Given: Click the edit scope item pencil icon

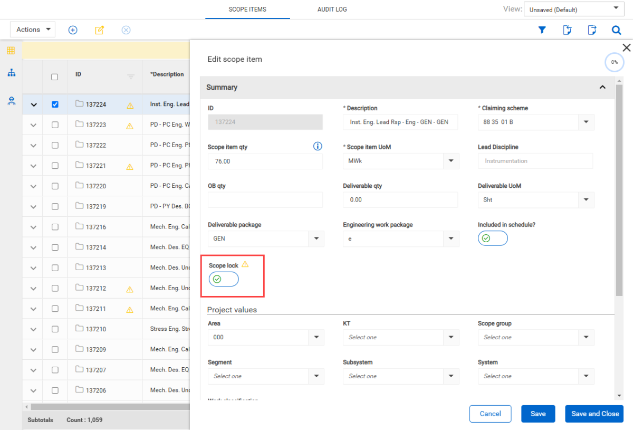Looking at the screenshot, I should pos(99,30).
